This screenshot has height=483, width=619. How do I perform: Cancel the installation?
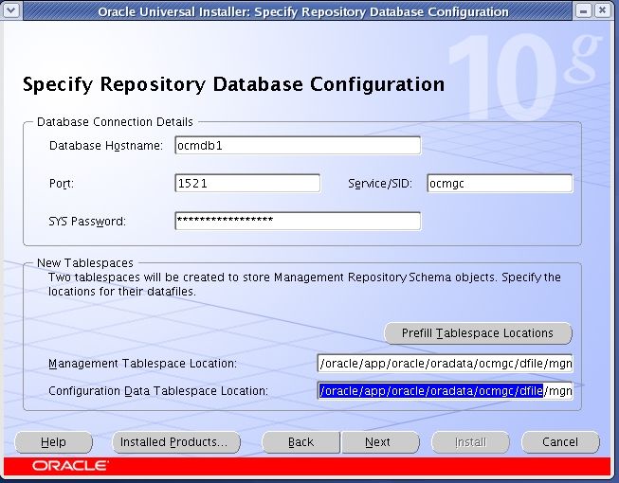[560, 442]
